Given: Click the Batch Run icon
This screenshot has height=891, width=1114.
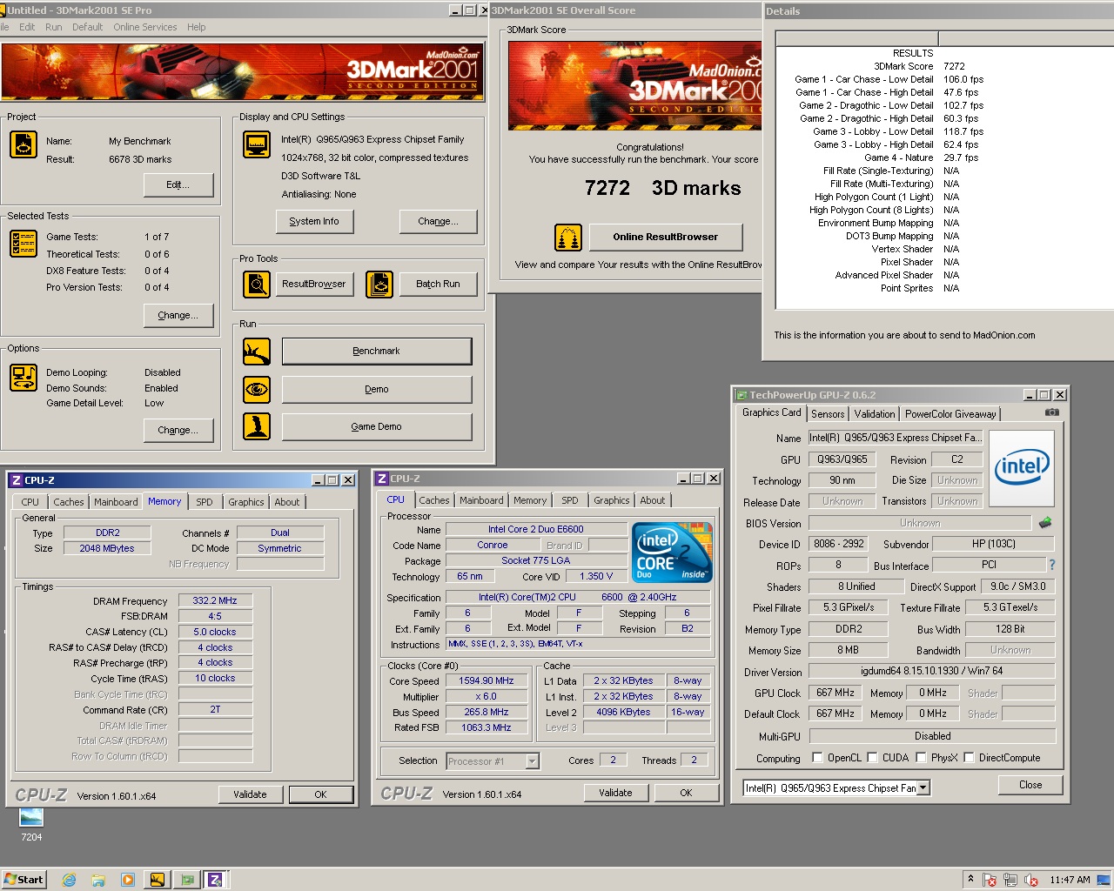Looking at the screenshot, I should (379, 284).
